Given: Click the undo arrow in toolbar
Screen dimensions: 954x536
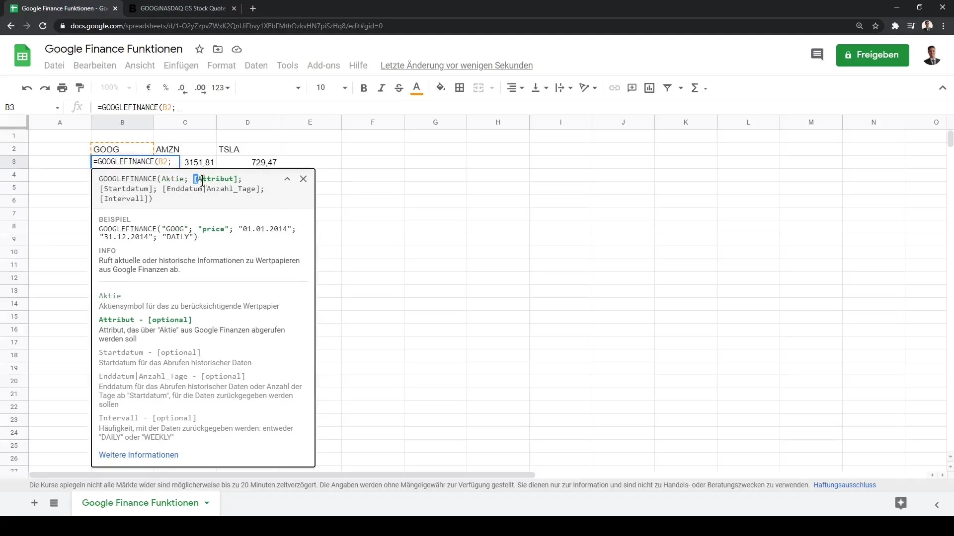Looking at the screenshot, I should point(27,88).
